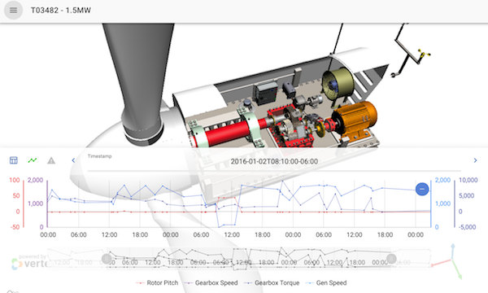
Task: Toggle Gen Speed series in legend
Action: tap(326, 282)
